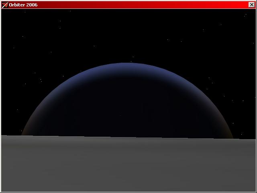Click the empty red title bar area
This screenshot has width=257, height=193.
pos(141,5)
